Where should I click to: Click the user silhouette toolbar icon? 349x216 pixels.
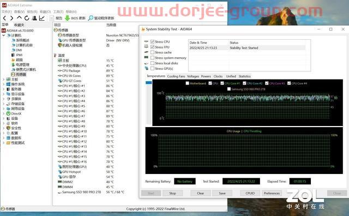(x=34, y=18)
